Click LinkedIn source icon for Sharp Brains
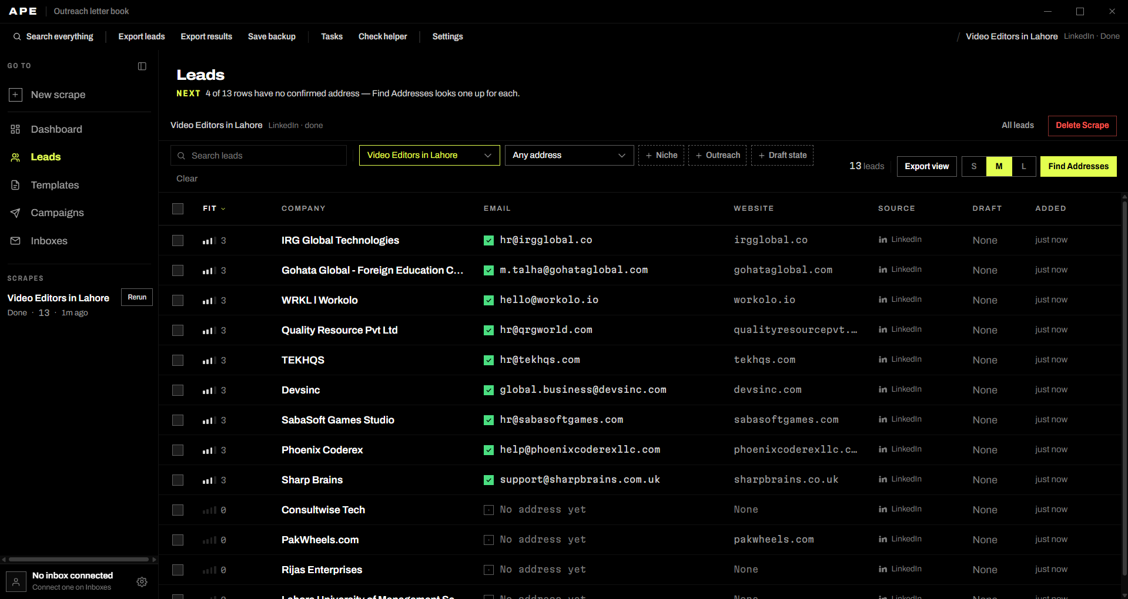Screen dimensions: 1128x599 (883, 479)
